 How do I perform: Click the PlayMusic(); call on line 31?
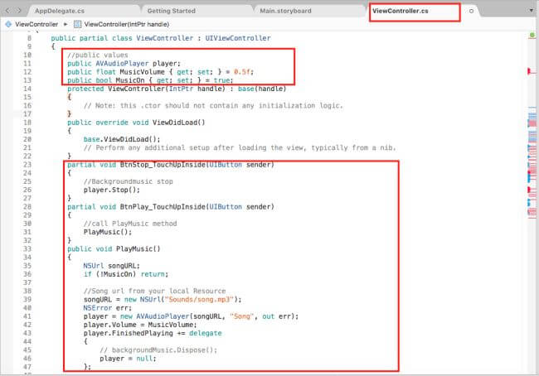(x=108, y=232)
